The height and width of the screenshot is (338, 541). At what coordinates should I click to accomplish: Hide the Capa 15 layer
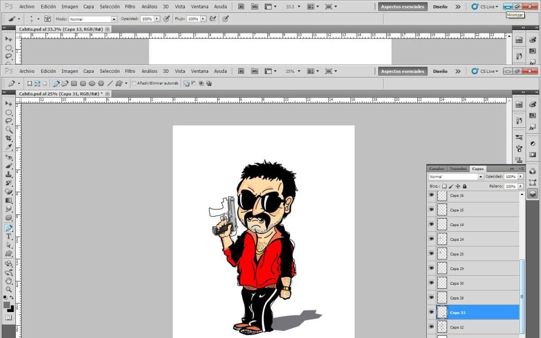point(431,210)
